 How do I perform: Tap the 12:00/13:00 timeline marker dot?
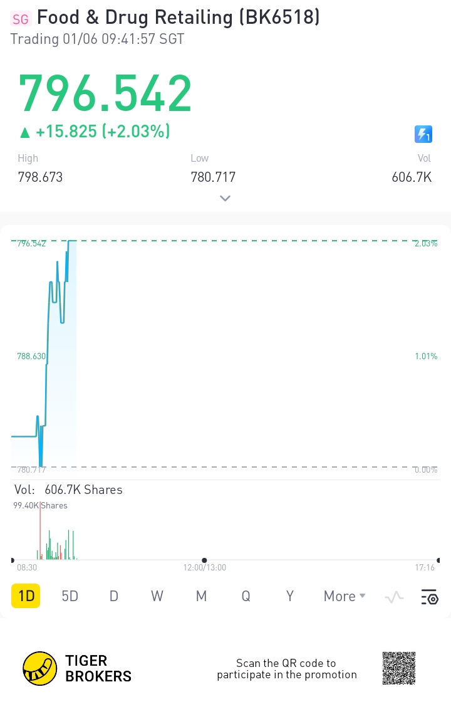[204, 560]
